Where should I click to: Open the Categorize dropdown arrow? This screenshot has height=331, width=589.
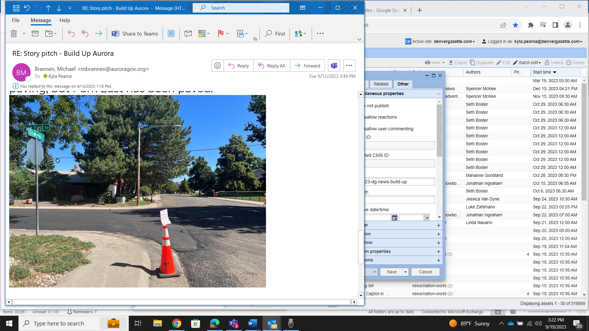pos(209,34)
